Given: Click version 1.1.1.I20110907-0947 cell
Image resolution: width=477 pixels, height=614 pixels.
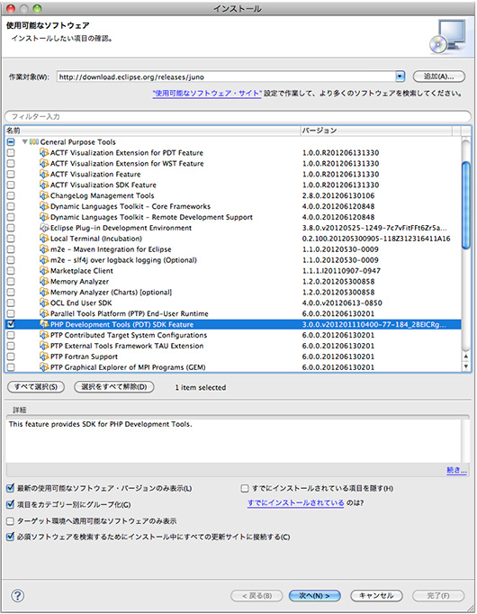Looking at the screenshot, I should point(341,271).
